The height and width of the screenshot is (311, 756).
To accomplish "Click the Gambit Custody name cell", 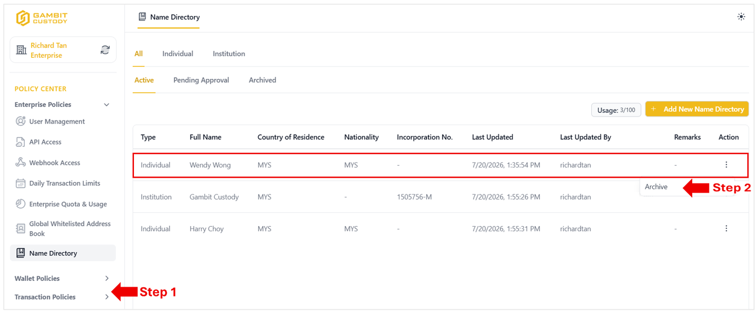I will point(214,197).
